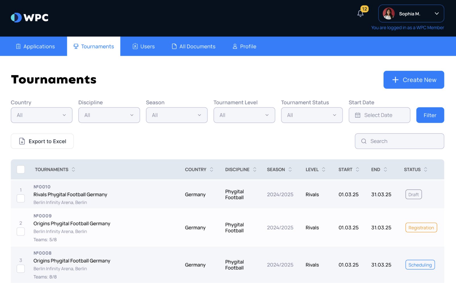The image size is (456, 283).
Task: Check the row 2 tournament checkbox
Action: pyautogui.click(x=21, y=232)
